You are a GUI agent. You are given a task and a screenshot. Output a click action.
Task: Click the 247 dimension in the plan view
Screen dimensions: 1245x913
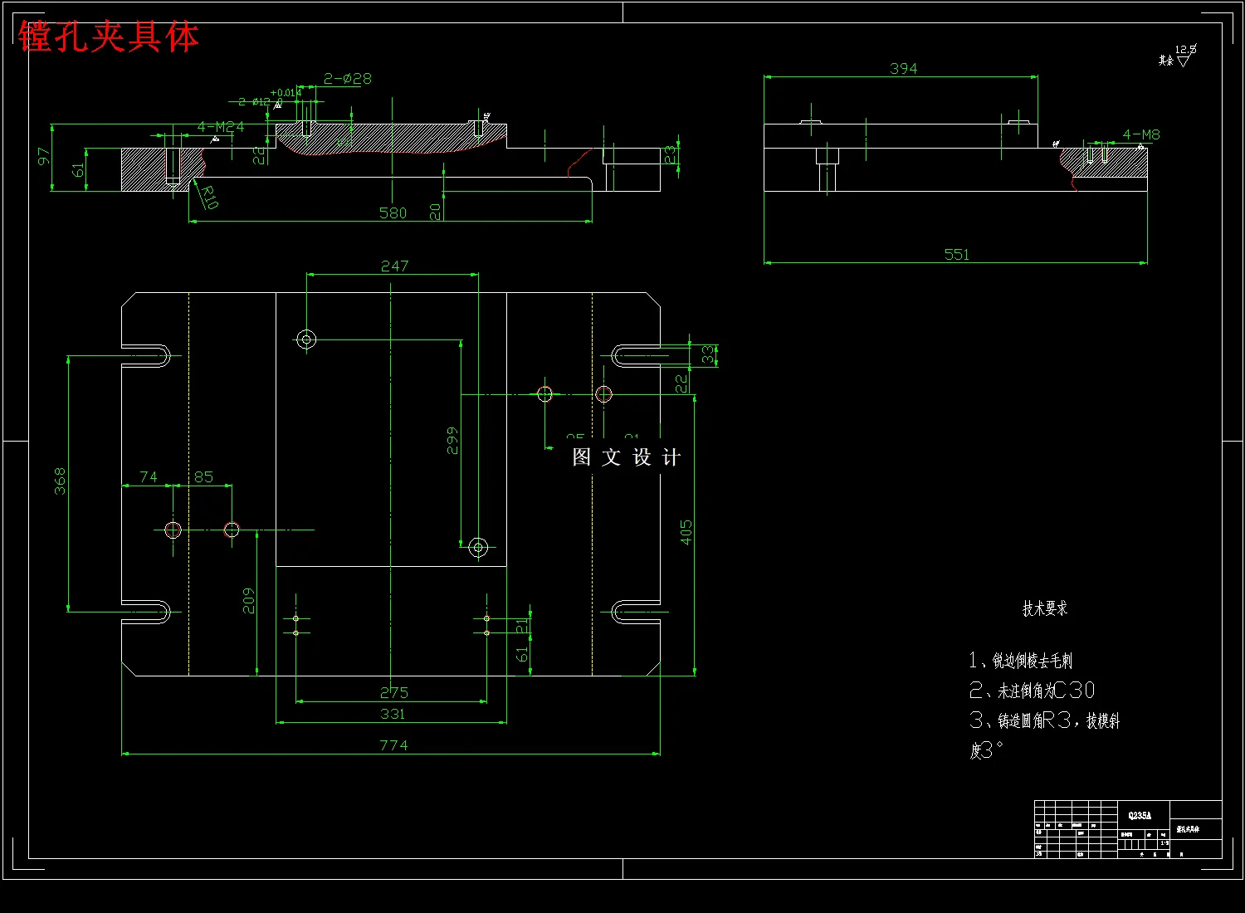point(394,266)
